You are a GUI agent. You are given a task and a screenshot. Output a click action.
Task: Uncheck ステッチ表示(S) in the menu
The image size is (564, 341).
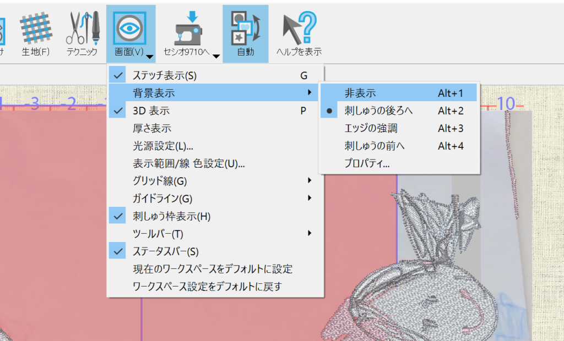pyautogui.click(x=164, y=75)
